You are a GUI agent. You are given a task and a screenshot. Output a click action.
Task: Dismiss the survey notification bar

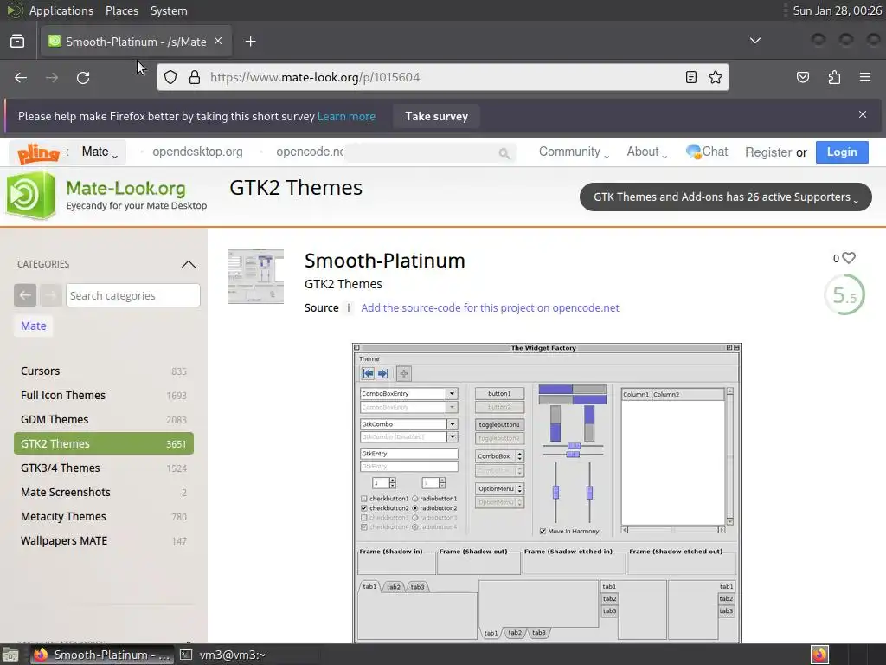pos(863,114)
